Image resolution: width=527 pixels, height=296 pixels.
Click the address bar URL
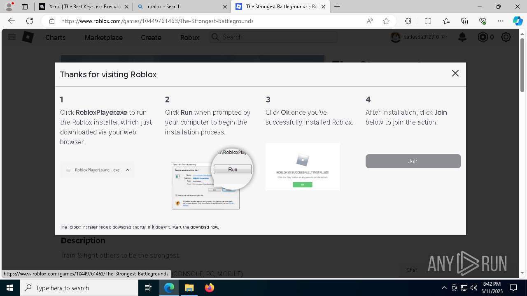click(157, 21)
